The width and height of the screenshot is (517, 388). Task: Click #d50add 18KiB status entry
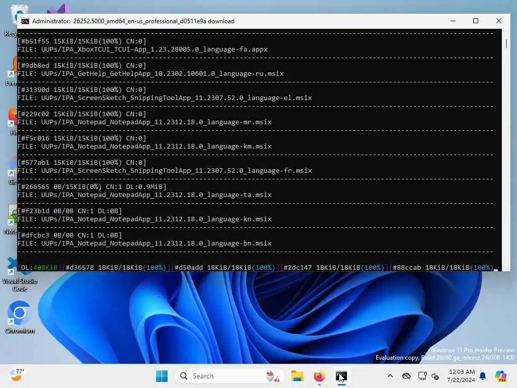(225, 268)
